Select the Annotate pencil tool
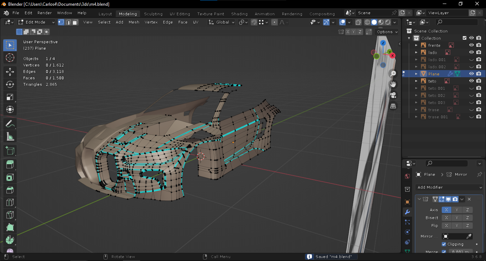 10,124
